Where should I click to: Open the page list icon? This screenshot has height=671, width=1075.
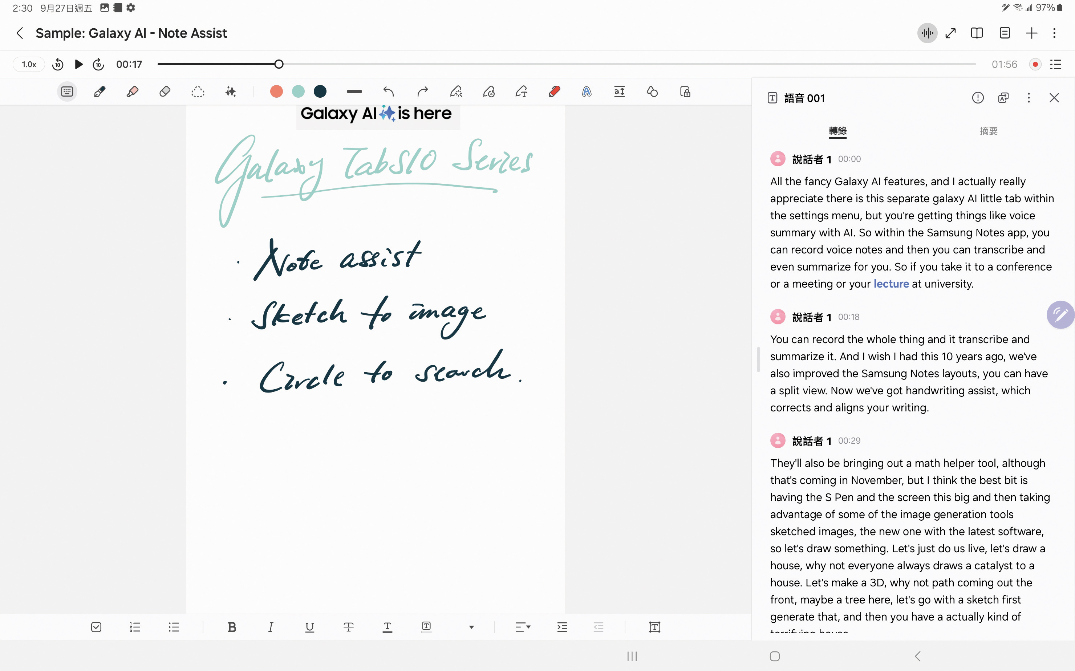(x=1005, y=33)
